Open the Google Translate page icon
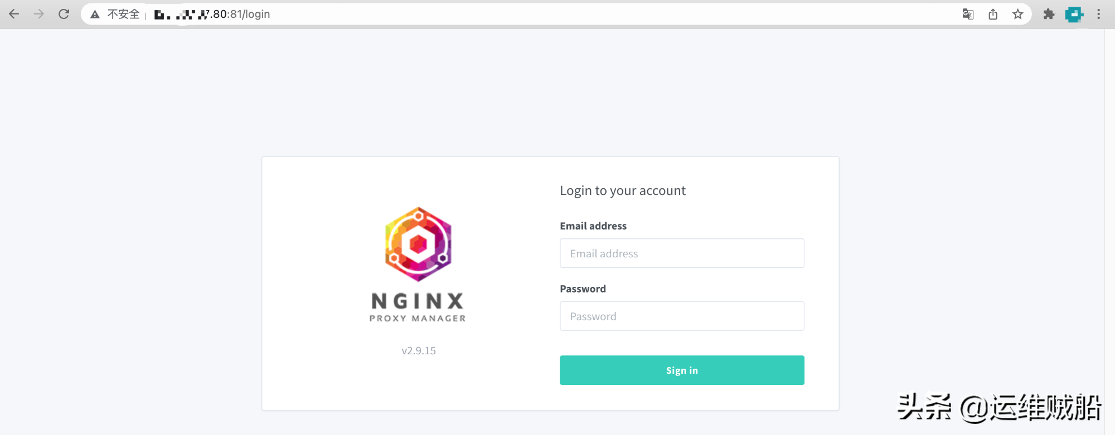 coord(968,14)
